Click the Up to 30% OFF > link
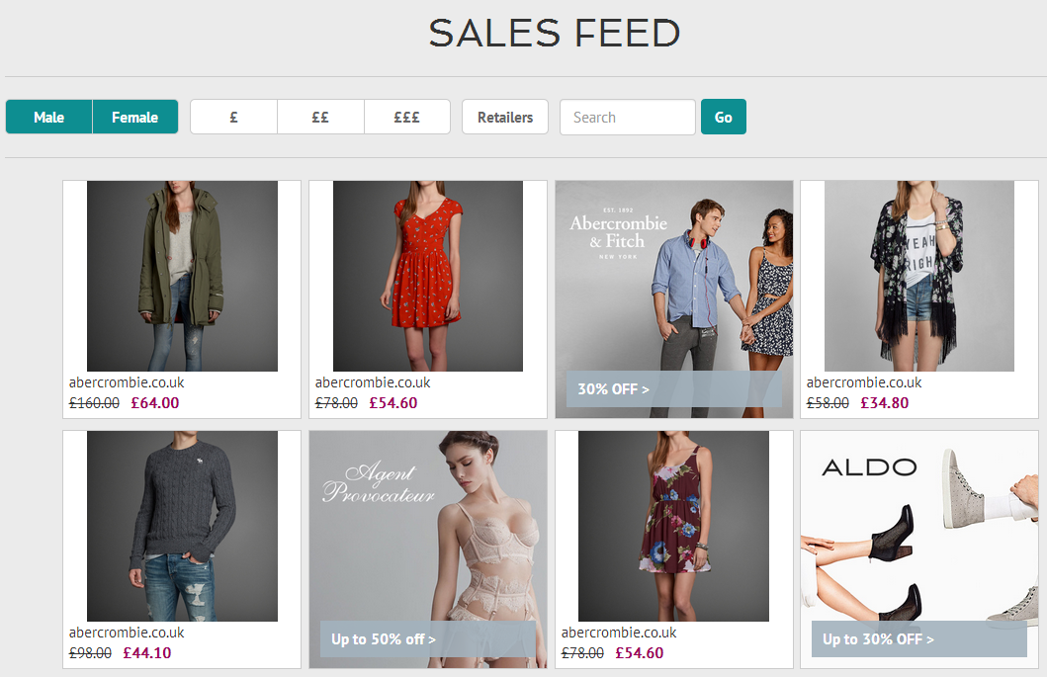1047x677 pixels. pyautogui.click(x=919, y=638)
